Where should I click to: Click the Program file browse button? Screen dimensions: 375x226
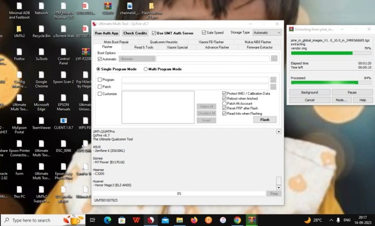(273, 80)
